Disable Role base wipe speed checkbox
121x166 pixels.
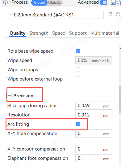pyautogui.click(x=78, y=51)
